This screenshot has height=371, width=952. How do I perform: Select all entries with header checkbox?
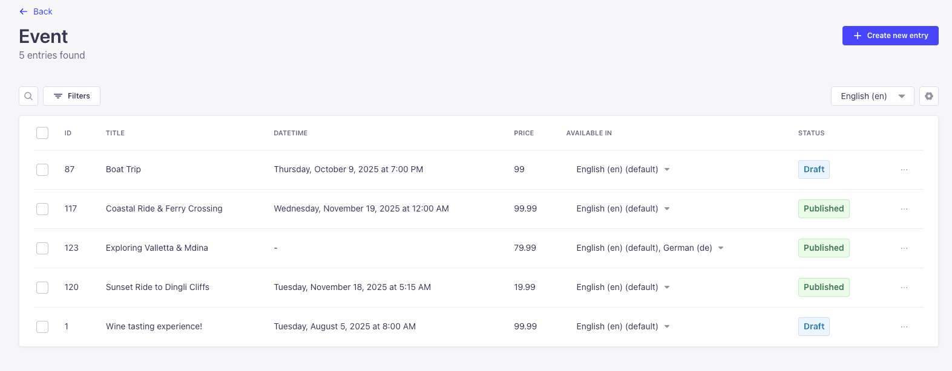42,133
